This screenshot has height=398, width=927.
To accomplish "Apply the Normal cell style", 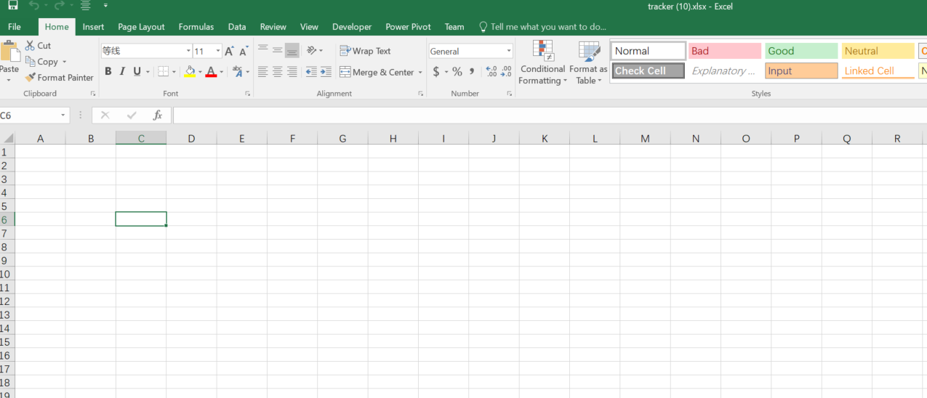I will pyautogui.click(x=649, y=51).
